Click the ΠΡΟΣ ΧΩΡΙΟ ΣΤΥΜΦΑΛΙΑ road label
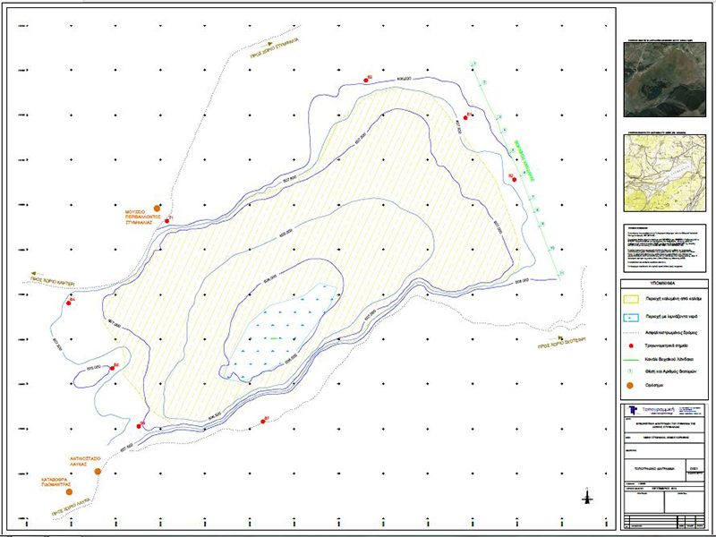This screenshot has width=716, height=537. coord(275,49)
